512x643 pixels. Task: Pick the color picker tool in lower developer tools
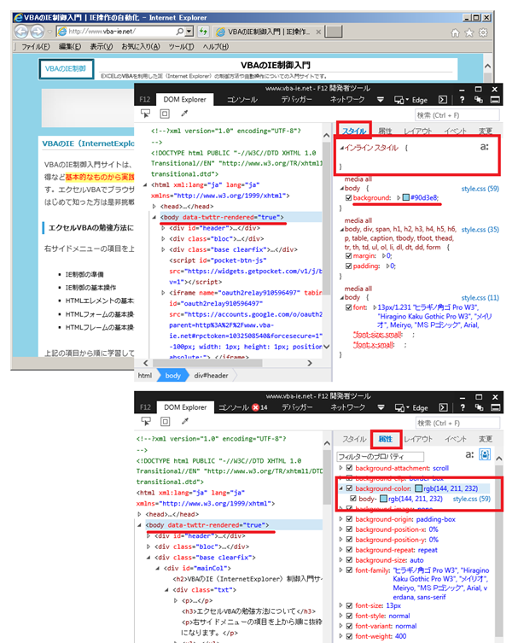[x=185, y=422]
